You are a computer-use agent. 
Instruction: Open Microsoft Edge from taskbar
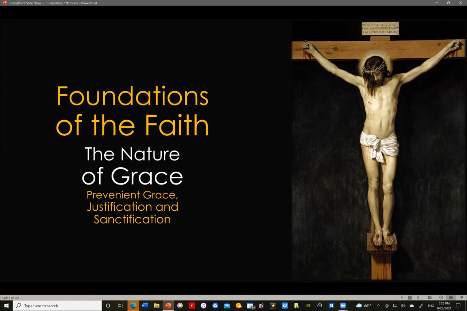pyautogui.click(x=133, y=306)
